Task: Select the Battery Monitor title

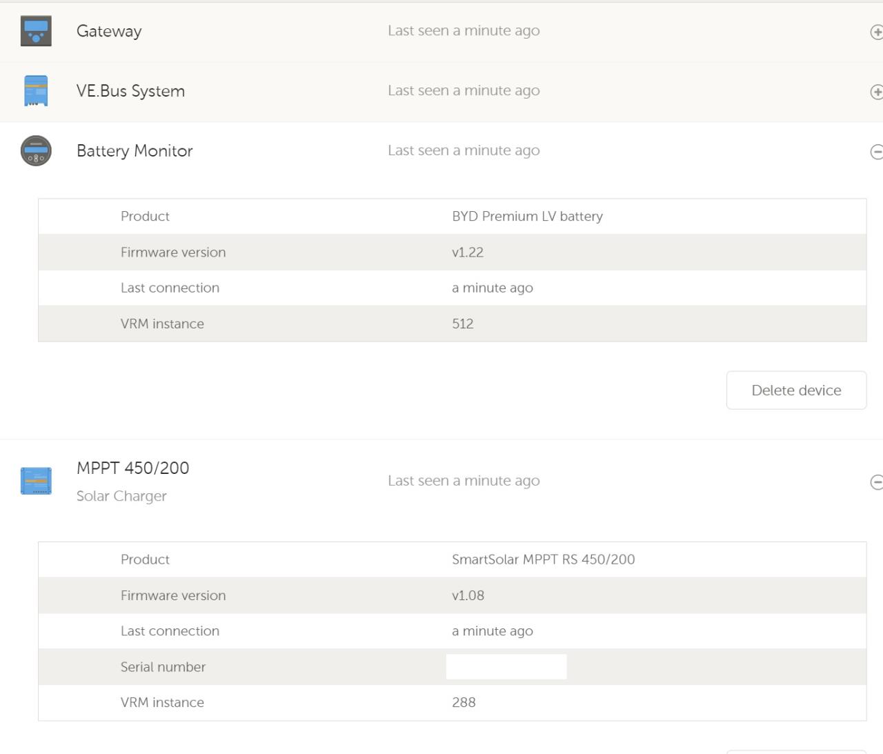Action: coord(135,151)
